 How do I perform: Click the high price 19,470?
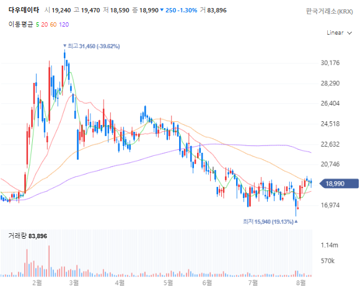[x=90, y=11]
